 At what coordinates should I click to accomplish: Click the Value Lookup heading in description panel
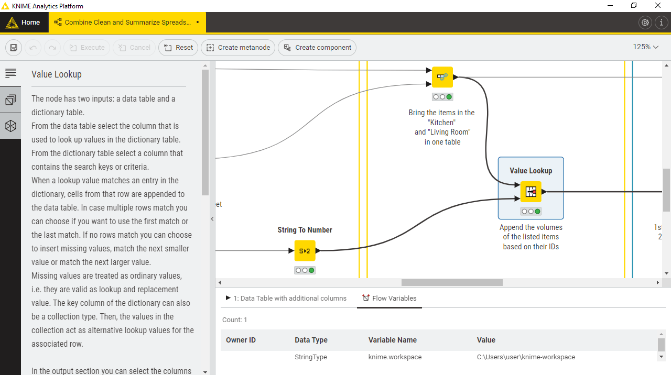pos(57,74)
